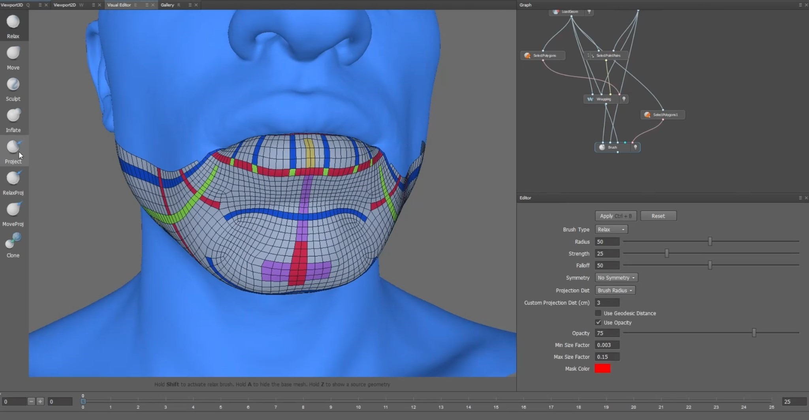The width and height of the screenshot is (809, 420).
Task: Click the timeline current frame field
Action: [x=60, y=401]
